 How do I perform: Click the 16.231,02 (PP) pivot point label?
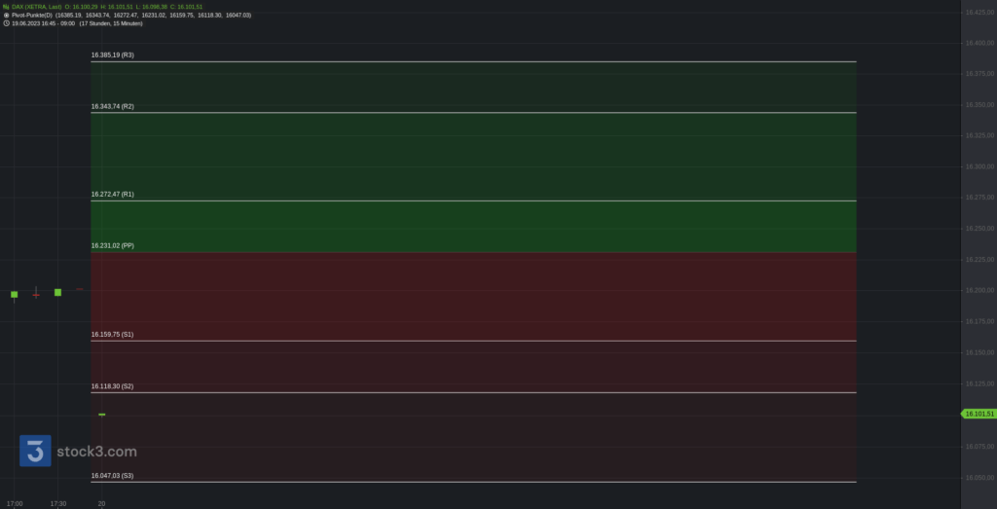113,246
